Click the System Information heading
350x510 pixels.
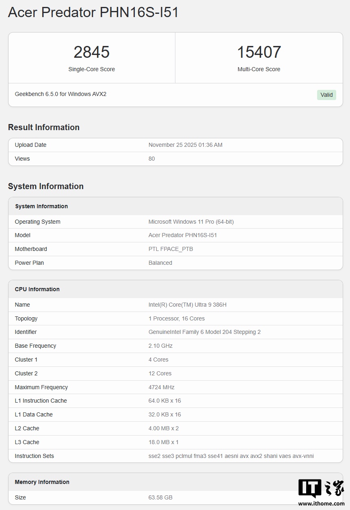[45, 186]
